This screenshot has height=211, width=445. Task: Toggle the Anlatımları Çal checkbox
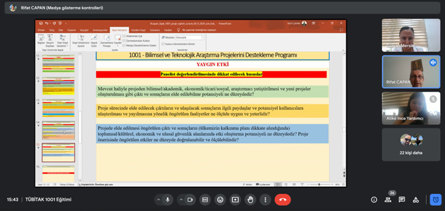coord(124,36)
